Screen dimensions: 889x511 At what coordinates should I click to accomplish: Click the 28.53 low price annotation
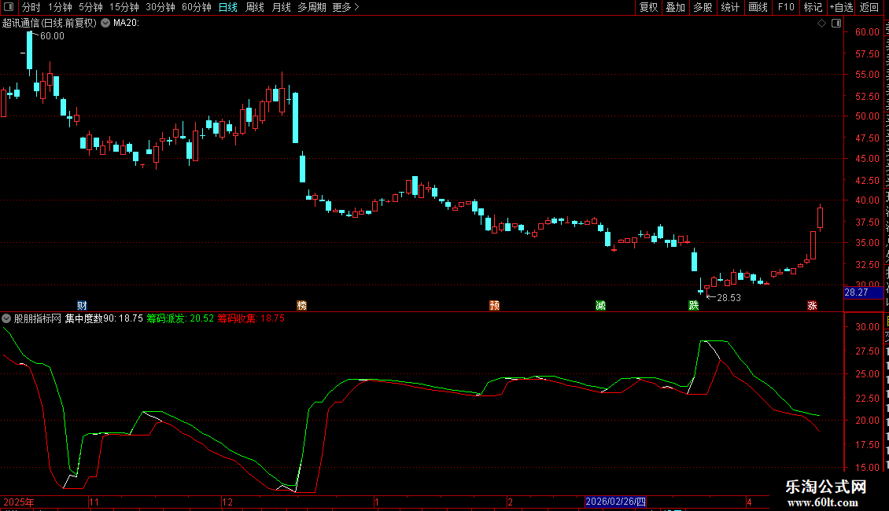(729, 297)
